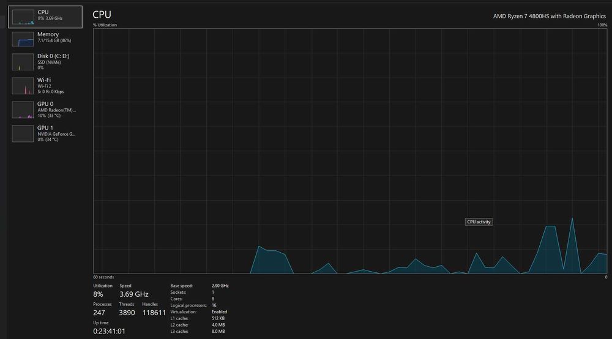
Task: Click the 100% axis label
Action: pos(602,25)
